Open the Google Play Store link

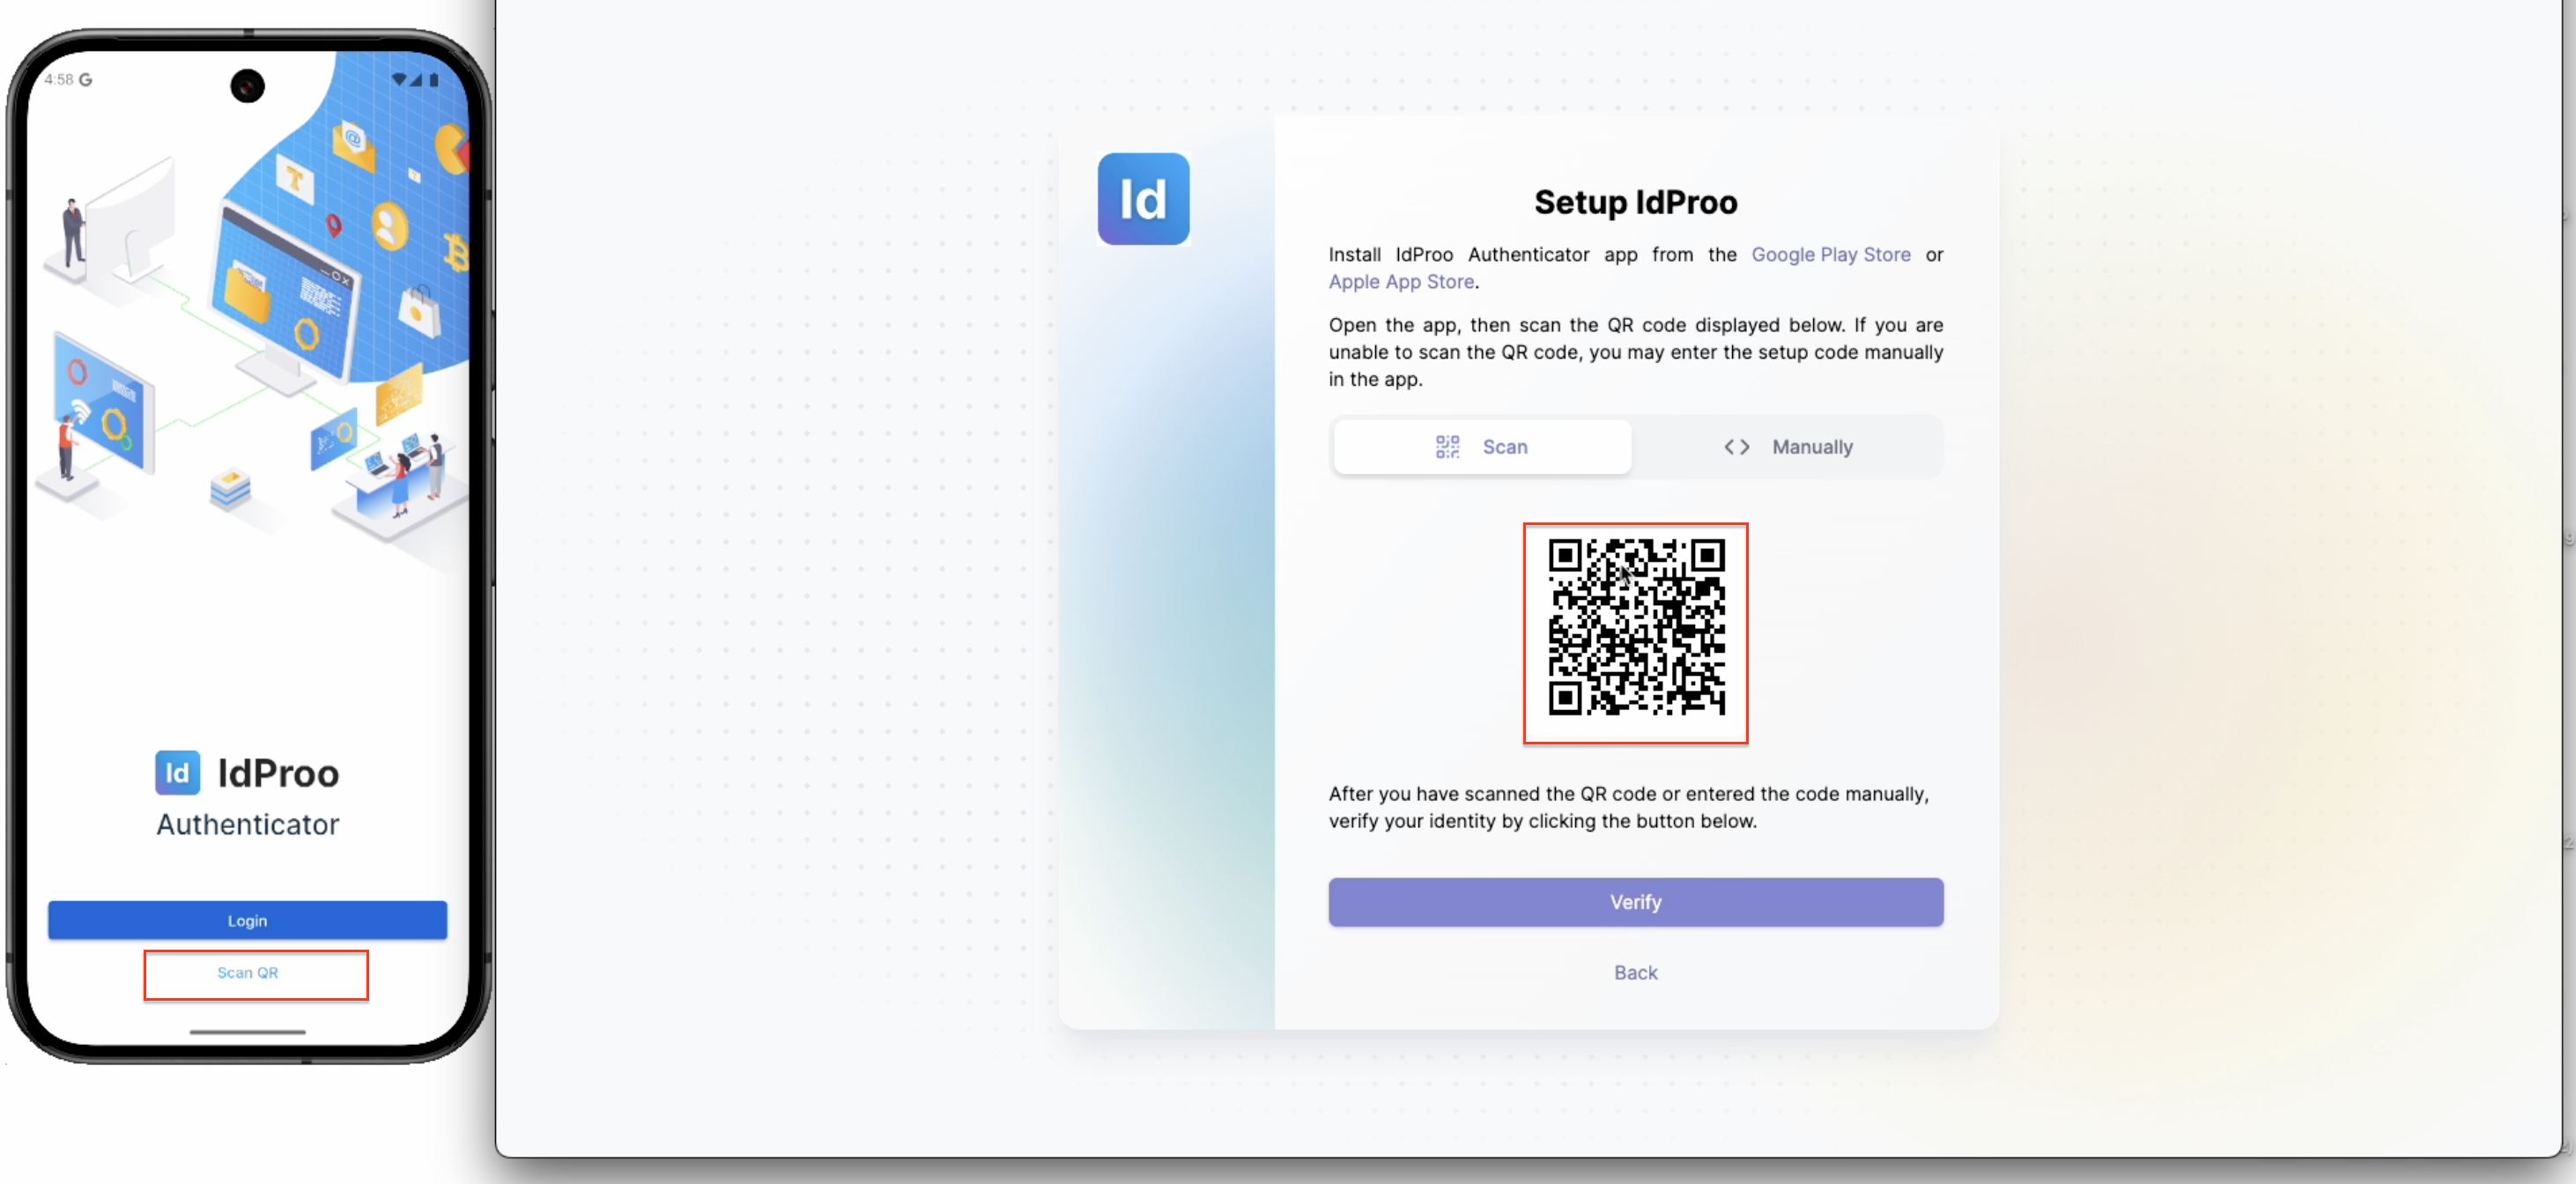[x=1830, y=254]
